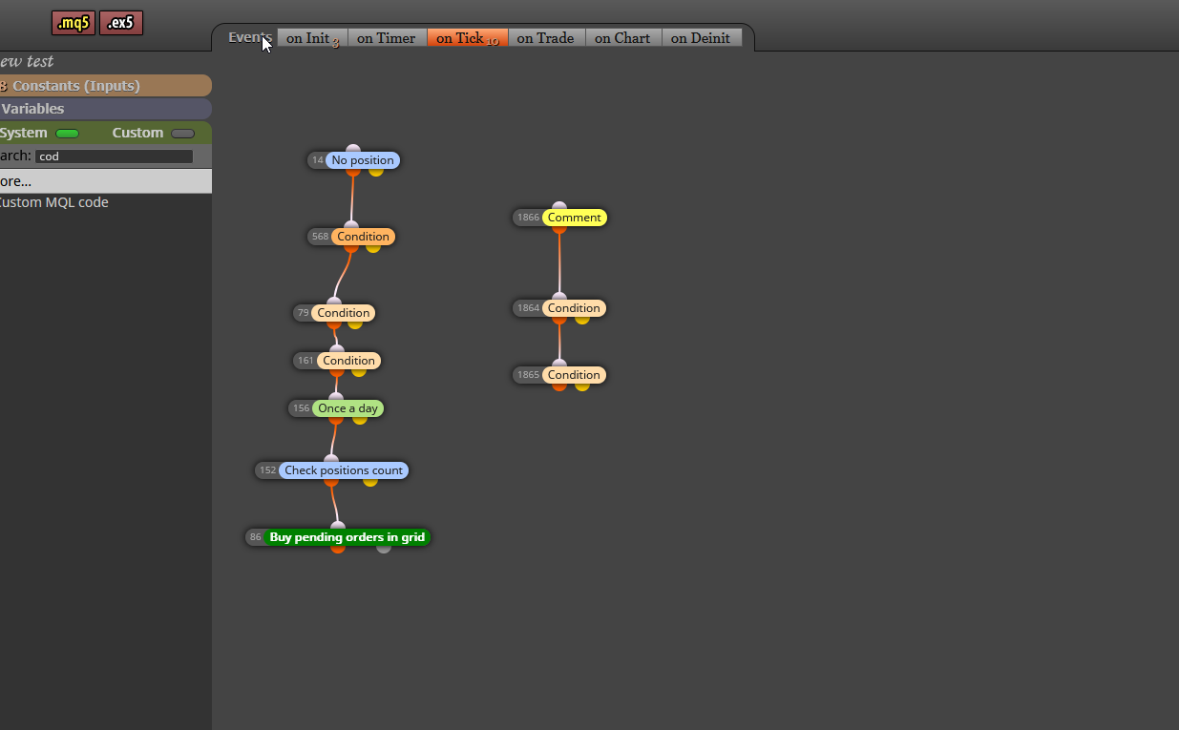Select the Condition block numbered 568
Screen dimensions: 1179x730
pyautogui.click(x=363, y=237)
